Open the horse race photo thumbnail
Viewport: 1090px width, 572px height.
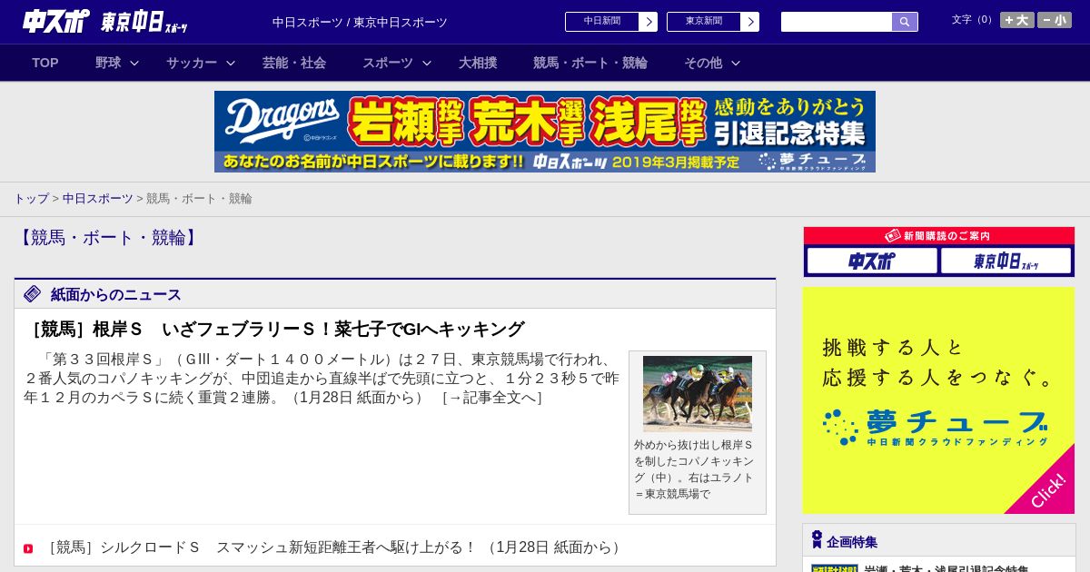698,394
